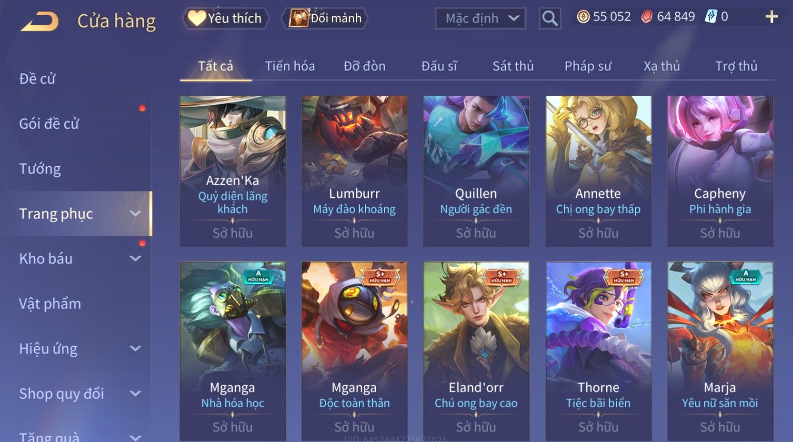Image resolution: width=793 pixels, height=442 pixels.
Task: Switch to the Tiến hóa tab
Action: pyautogui.click(x=290, y=66)
